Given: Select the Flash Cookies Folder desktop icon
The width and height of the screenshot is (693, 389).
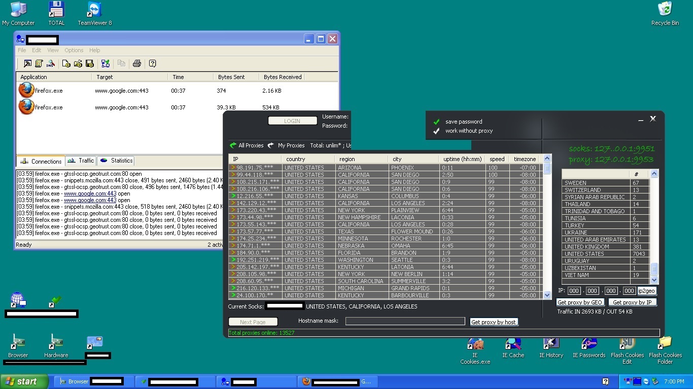Looking at the screenshot, I should click(665, 351).
